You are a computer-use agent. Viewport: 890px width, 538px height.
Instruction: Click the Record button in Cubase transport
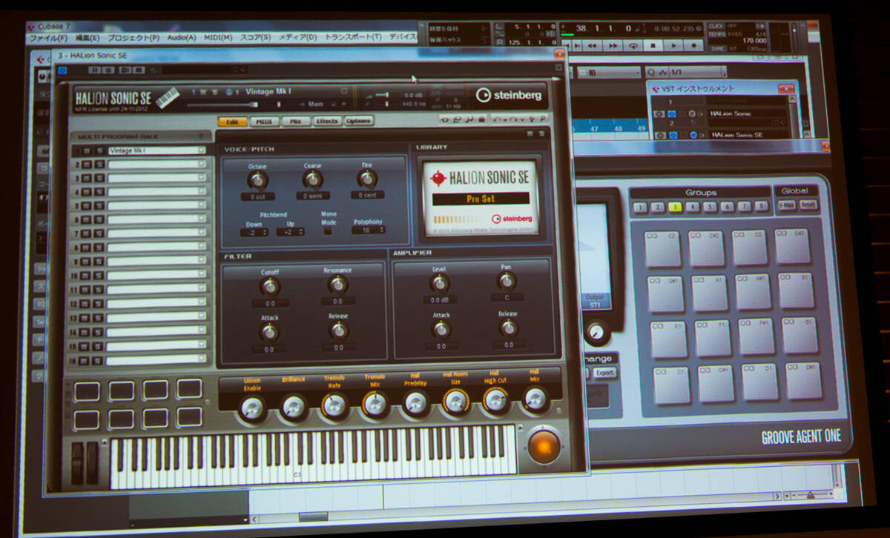tap(693, 45)
